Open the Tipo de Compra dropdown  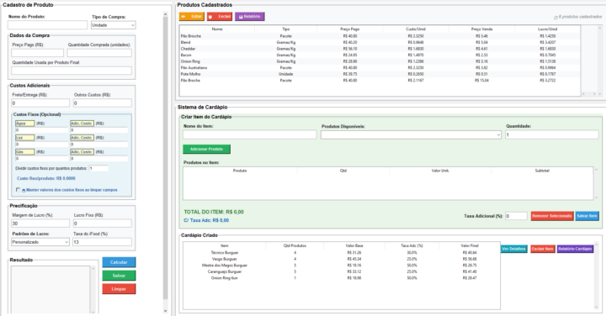[114, 25]
